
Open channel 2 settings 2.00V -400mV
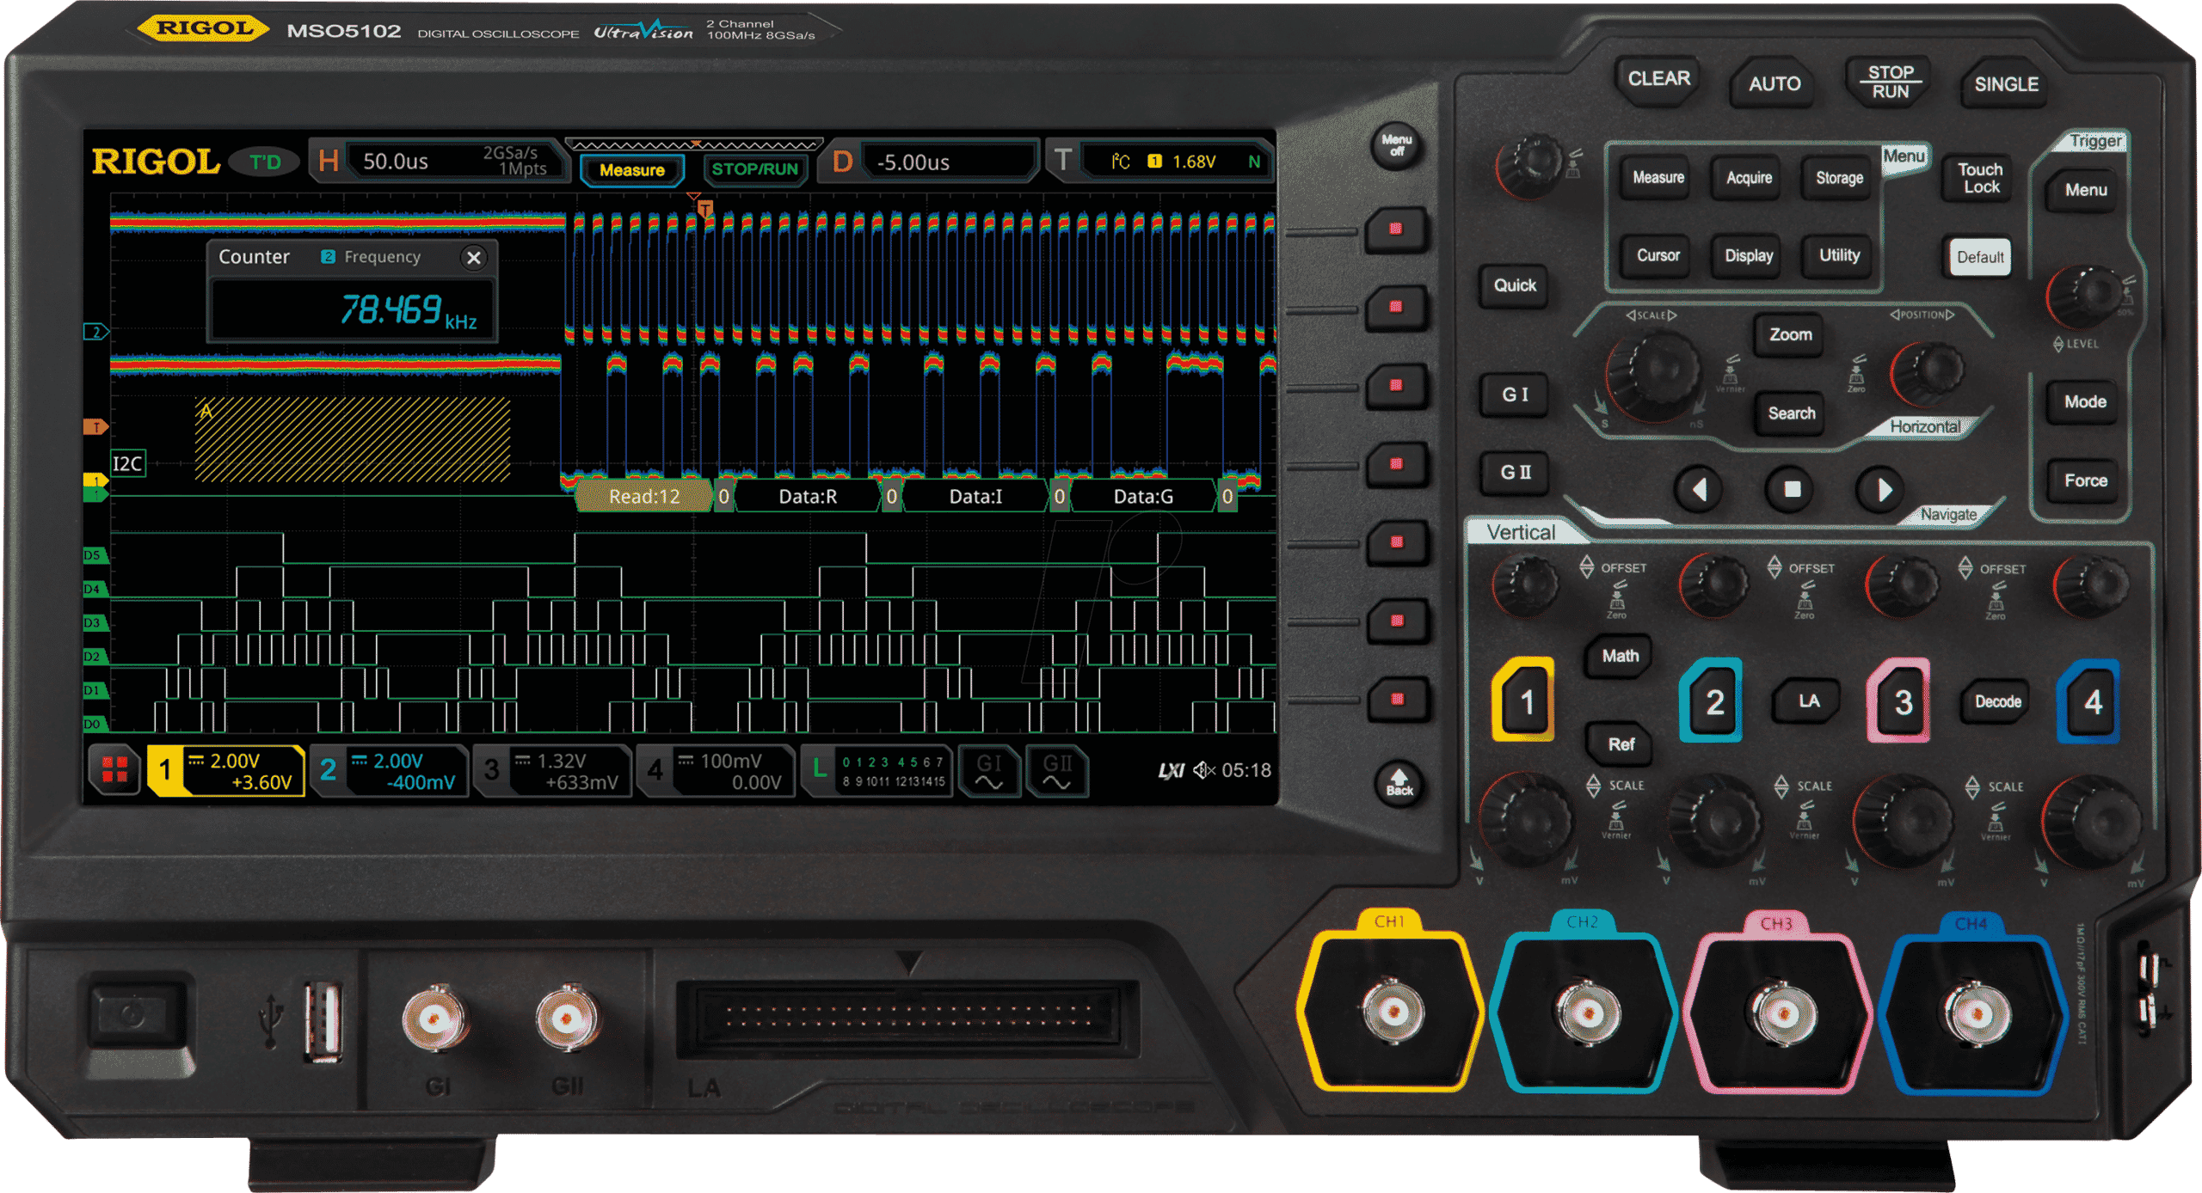point(391,770)
